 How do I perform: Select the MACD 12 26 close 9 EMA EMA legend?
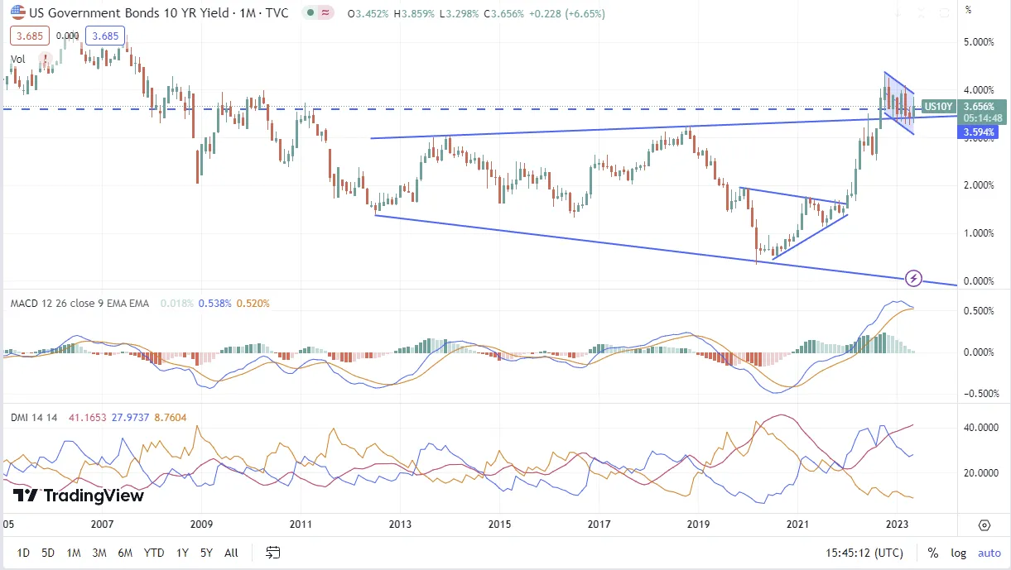click(79, 304)
